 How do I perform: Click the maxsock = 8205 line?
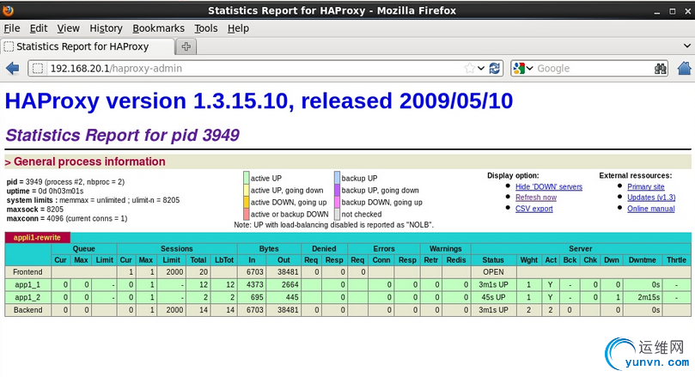[x=35, y=209]
